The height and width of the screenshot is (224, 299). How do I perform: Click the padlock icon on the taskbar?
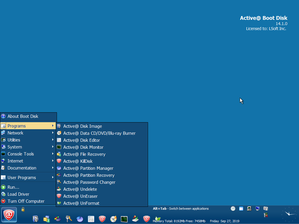(23, 209)
